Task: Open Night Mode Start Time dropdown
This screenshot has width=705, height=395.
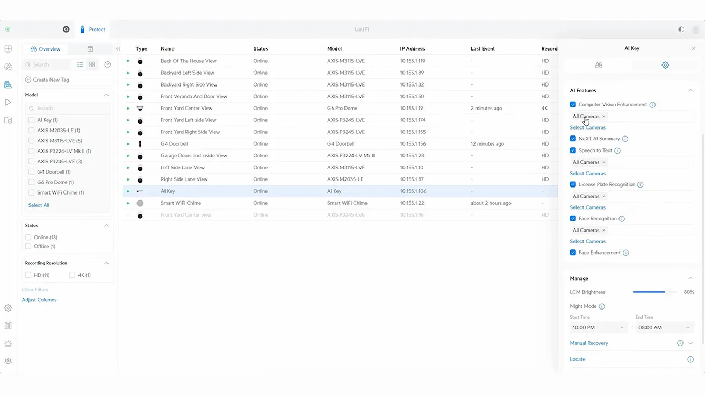Action: coord(598,327)
